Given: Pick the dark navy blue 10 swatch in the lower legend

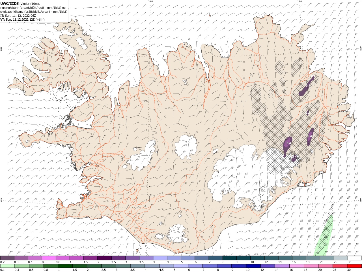Looking at the screenshot, I should [253, 266].
